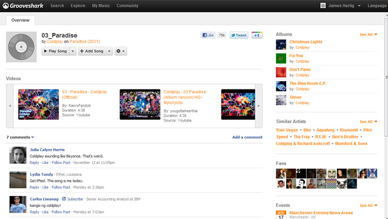Like Carlos Liwanag comment

coord(45,212)
